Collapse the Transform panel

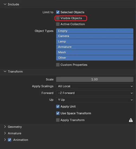coord(5,72)
